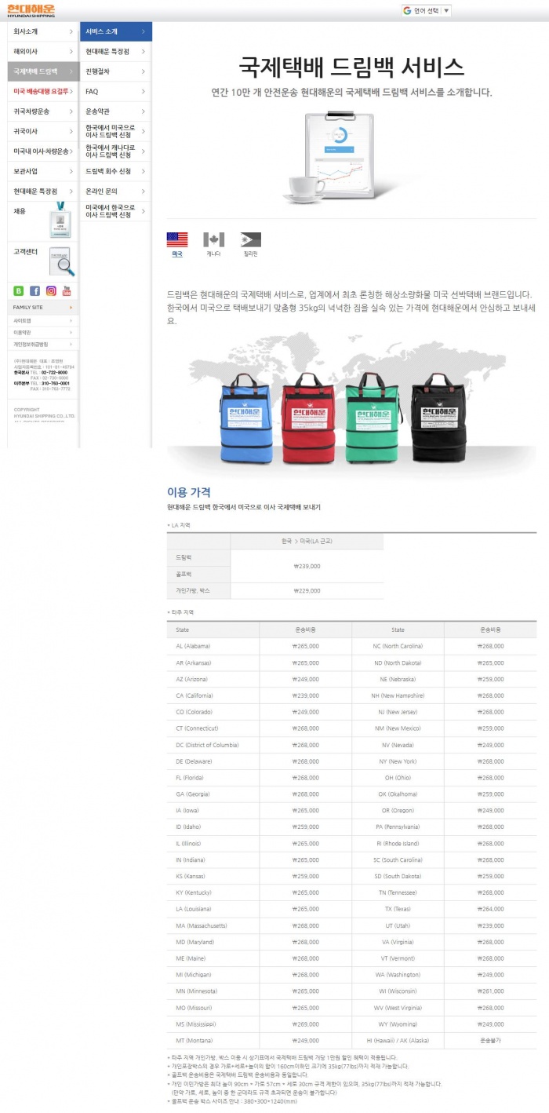Click the MS (Mississippi) table cell

click(x=213, y=1024)
